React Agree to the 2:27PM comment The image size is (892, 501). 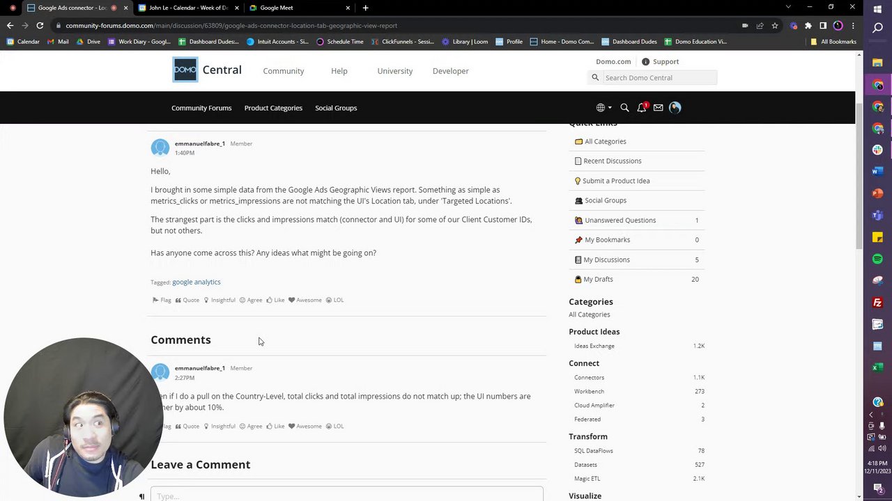point(251,426)
